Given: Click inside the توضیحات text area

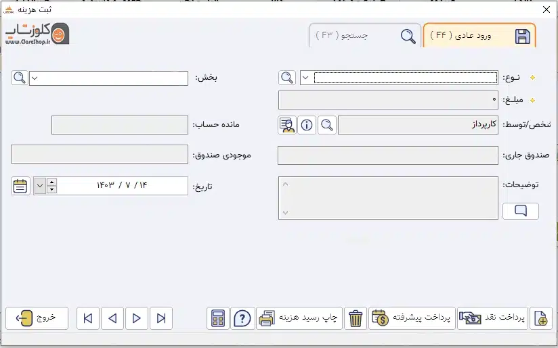Looking at the screenshot, I should [388, 198].
